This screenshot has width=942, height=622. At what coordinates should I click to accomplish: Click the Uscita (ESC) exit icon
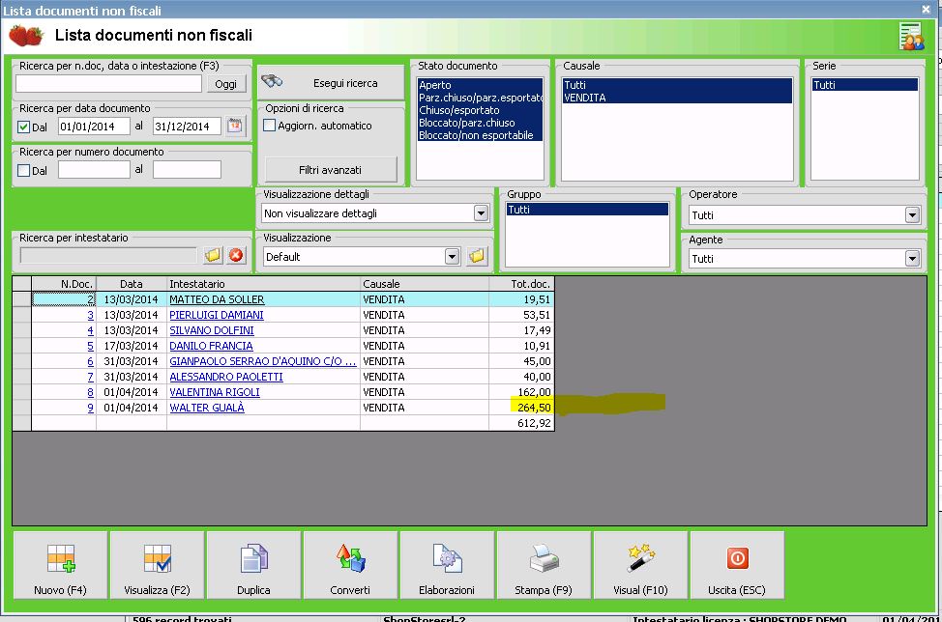pos(737,558)
